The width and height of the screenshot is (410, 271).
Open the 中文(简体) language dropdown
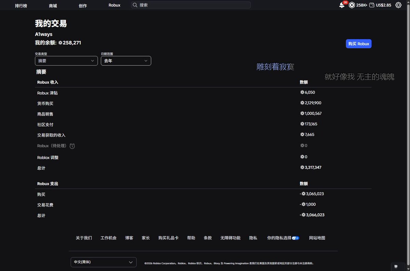104,262
